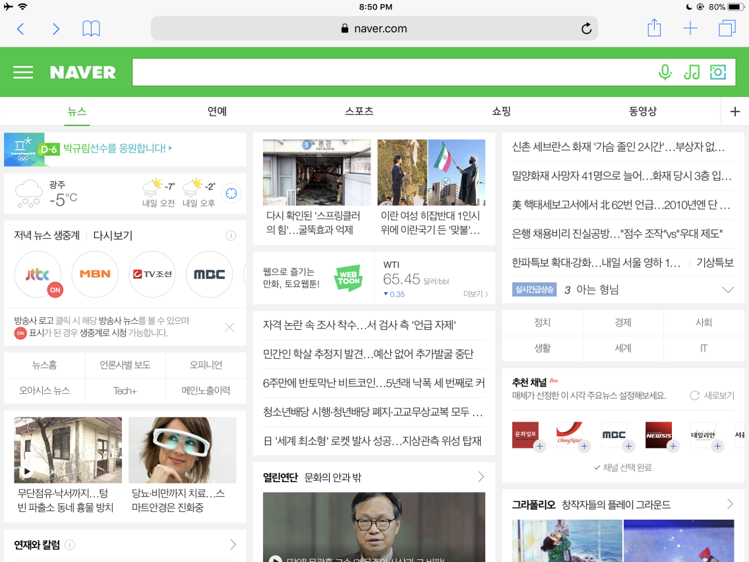Open Safari bookmarks book icon

(91, 28)
